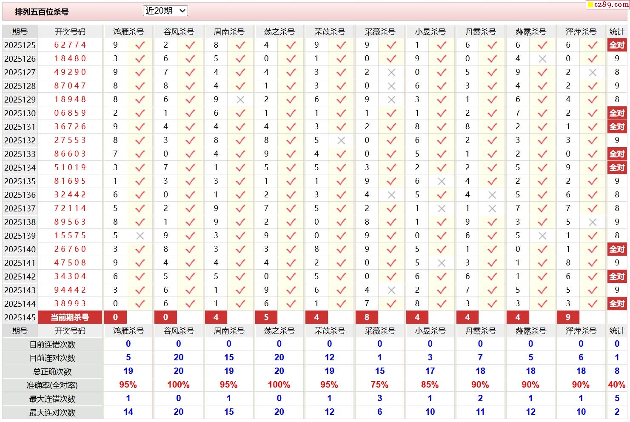Click the 最大连错次数 value 3 for 采薇杀号
630x422 pixels.
click(379, 398)
